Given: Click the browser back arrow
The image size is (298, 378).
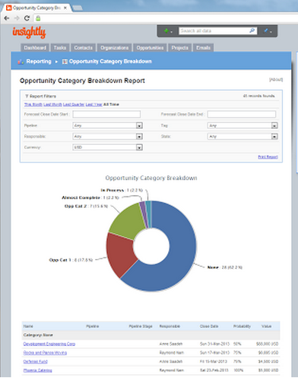Looking at the screenshot, I should [7, 18].
